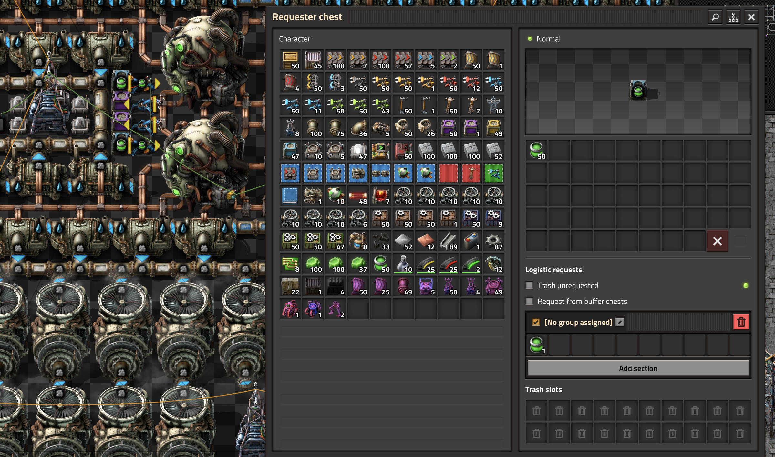The image size is (775, 457).
Task: Edit the group name with pencil icon
Action: tap(620, 322)
